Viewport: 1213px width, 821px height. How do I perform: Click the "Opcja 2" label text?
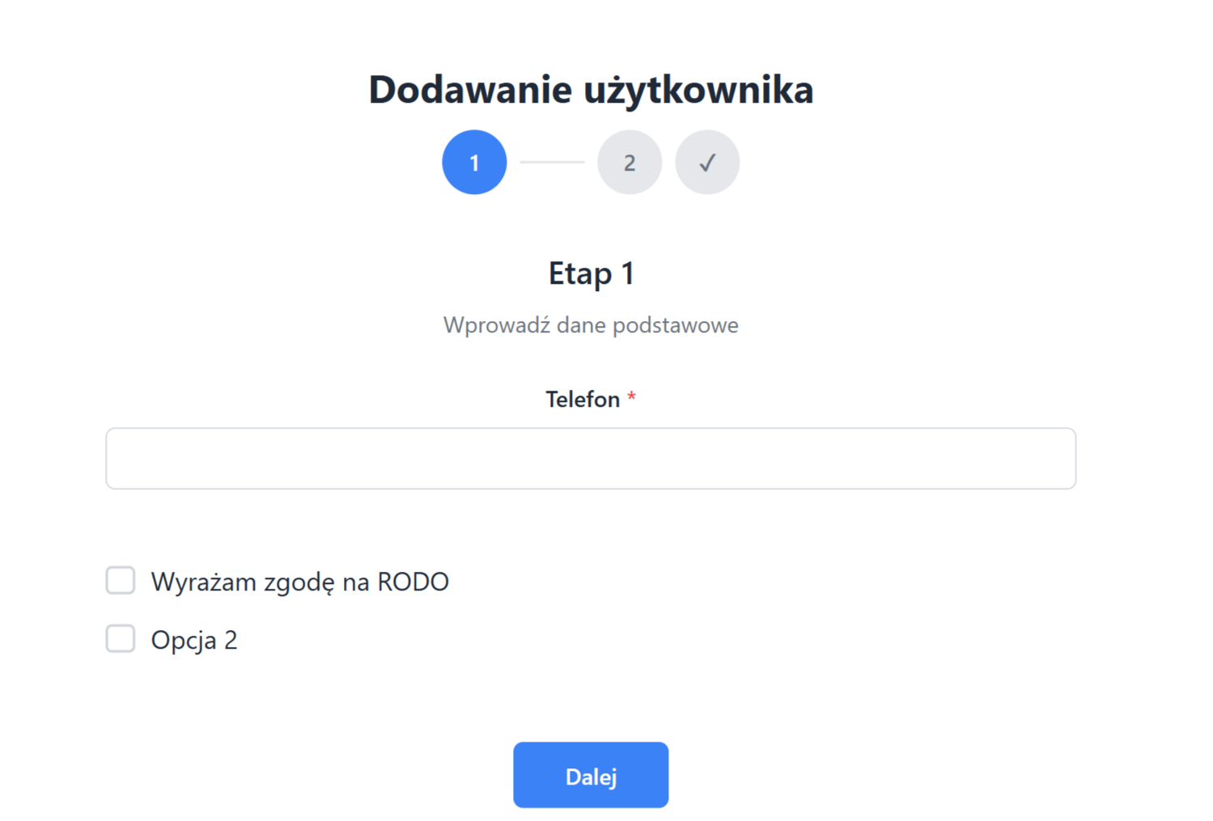pos(194,641)
